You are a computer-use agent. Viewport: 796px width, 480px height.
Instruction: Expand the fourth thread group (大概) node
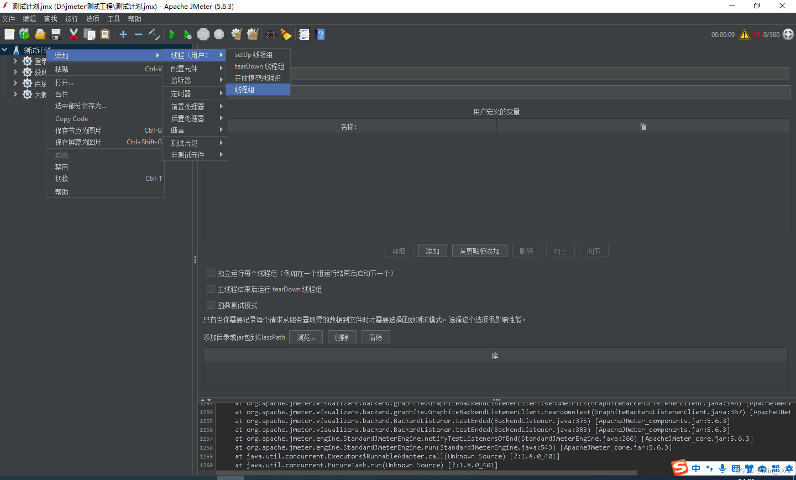[15, 94]
